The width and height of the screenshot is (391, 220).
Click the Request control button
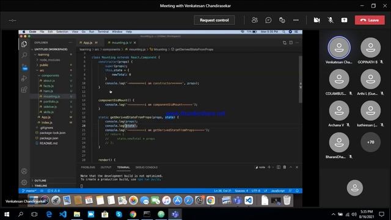(x=214, y=20)
